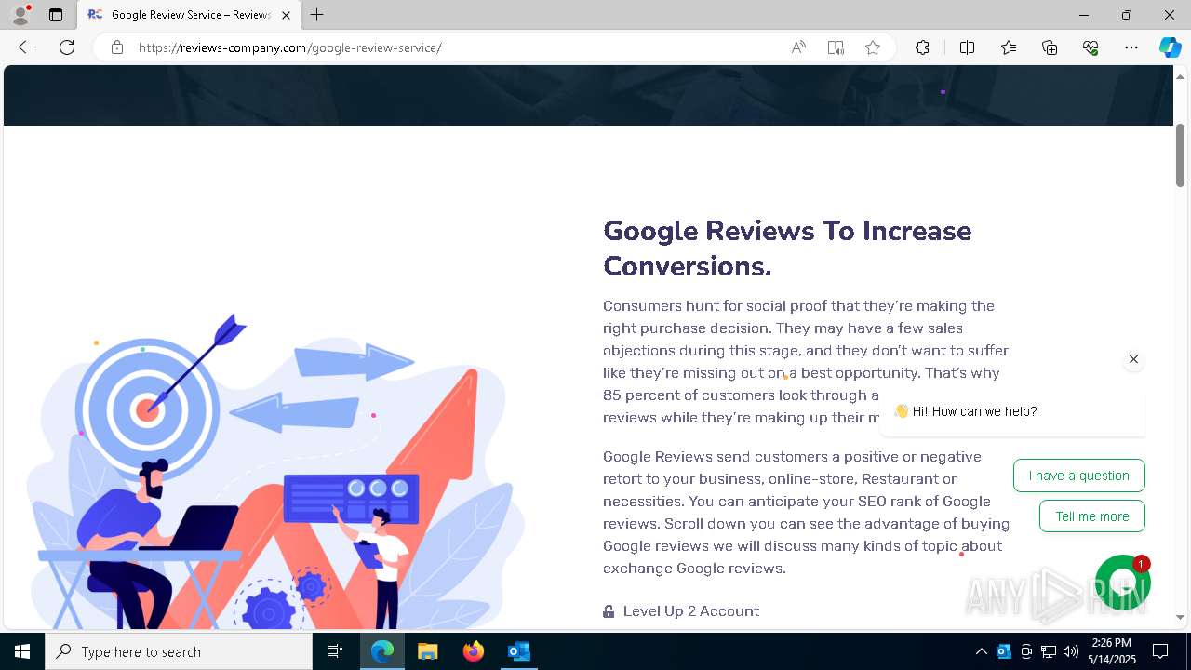This screenshot has width=1191, height=670.
Task: Open a new browser tab
Action: tap(317, 15)
